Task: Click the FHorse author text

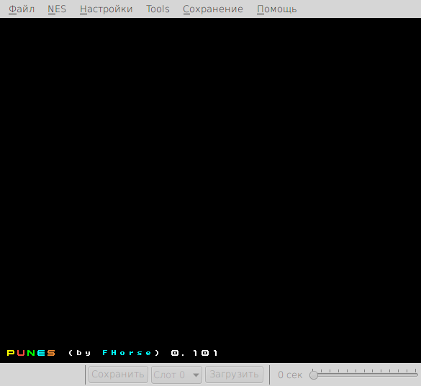Action: pos(127,353)
